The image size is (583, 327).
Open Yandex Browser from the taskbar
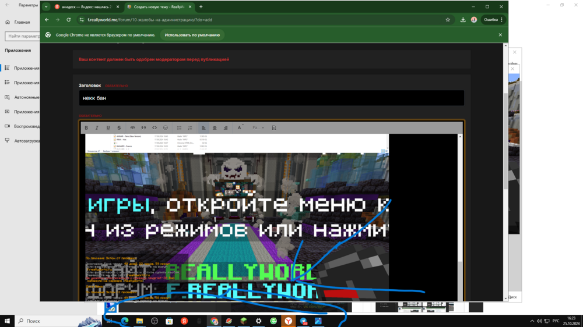tap(288, 321)
